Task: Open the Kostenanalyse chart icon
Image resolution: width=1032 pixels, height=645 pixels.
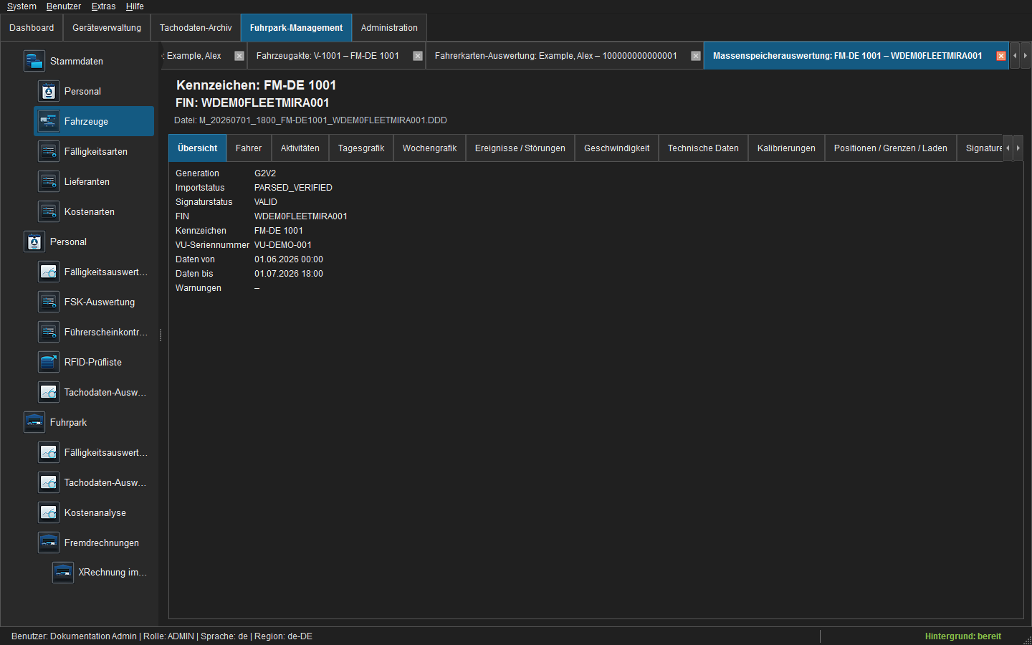Action: click(x=48, y=512)
